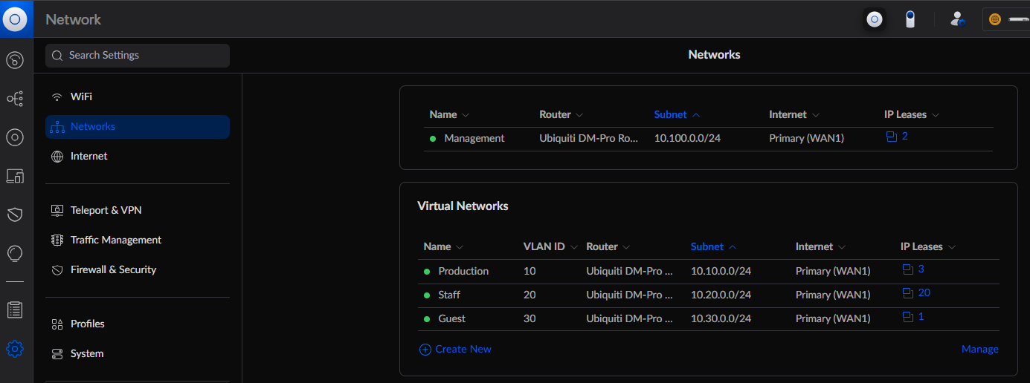Open the admin user settings icon
This screenshot has width=1030, height=383.
(957, 19)
